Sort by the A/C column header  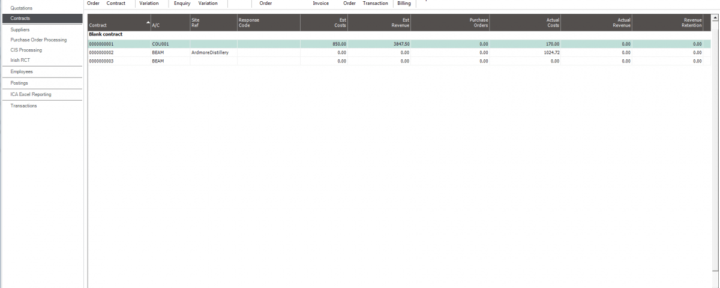(x=170, y=23)
